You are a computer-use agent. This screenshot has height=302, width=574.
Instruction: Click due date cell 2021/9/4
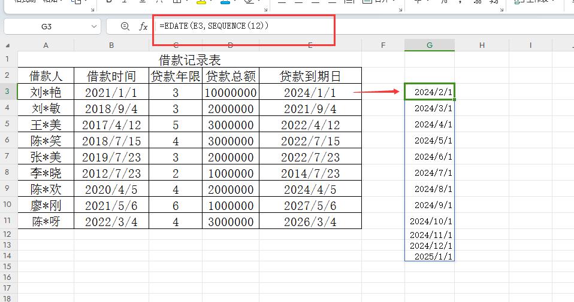[x=310, y=108]
